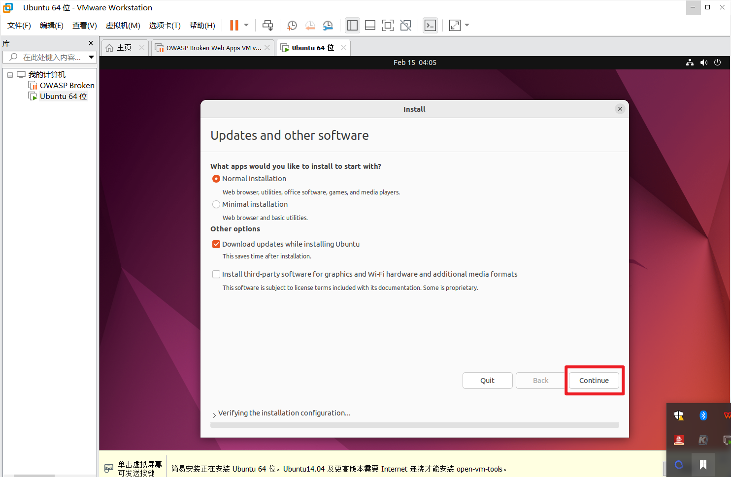The width and height of the screenshot is (731, 477).
Task: Click the enter full screen mode icon
Action: [x=388, y=25]
